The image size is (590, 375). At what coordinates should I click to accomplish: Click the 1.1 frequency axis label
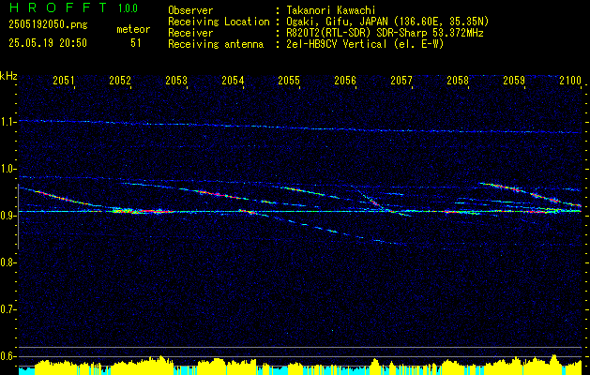tap(7, 122)
